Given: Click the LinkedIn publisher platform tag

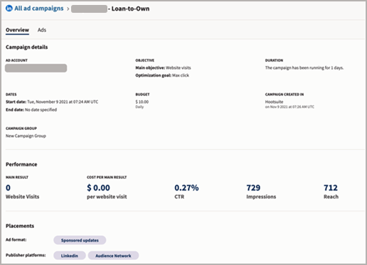Looking at the screenshot, I should 70,256.
